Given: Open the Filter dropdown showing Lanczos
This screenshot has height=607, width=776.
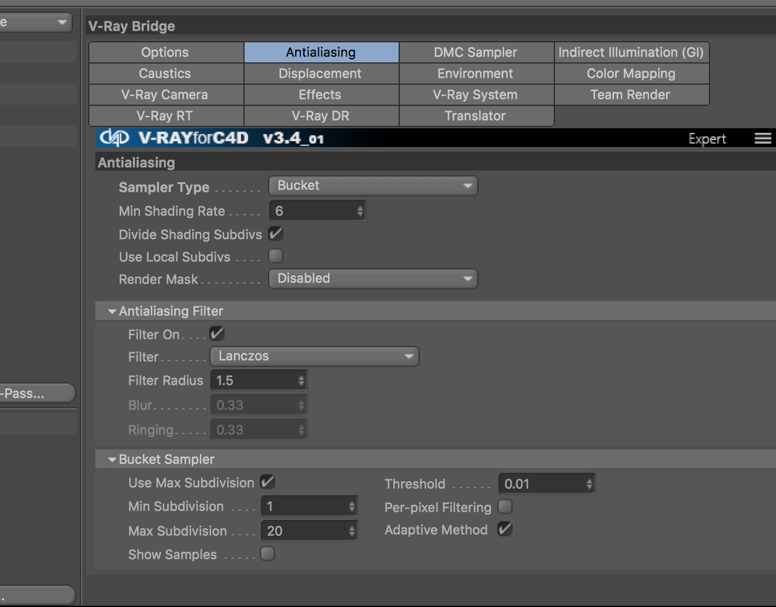Looking at the screenshot, I should pyautogui.click(x=315, y=356).
